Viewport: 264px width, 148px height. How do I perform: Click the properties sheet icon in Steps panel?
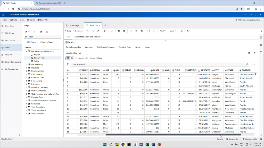[47, 32]
